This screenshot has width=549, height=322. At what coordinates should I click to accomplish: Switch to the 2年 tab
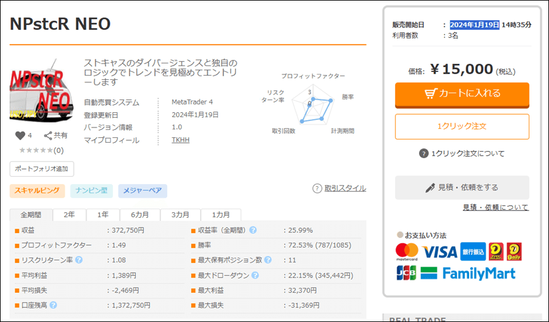click(69, 215)
